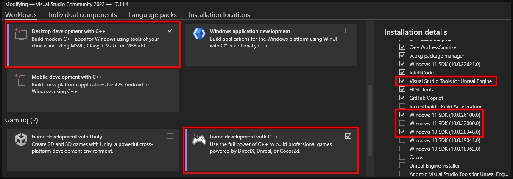Uncheck Windows 11 SDK (10.0.22621.0)
The height and width of the screenshot is (179, 513).
(x=402, y=64)
